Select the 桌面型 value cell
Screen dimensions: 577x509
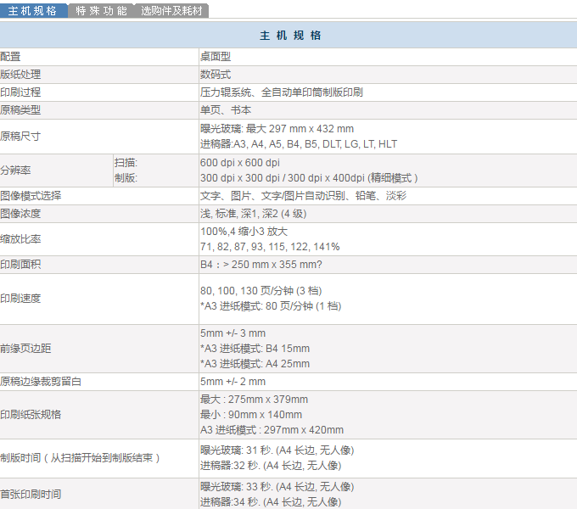[x=216, y=57]
